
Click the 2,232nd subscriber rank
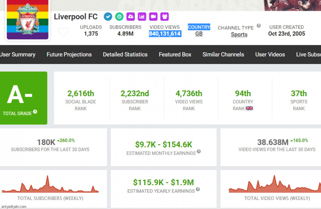[x=135, y=93]
